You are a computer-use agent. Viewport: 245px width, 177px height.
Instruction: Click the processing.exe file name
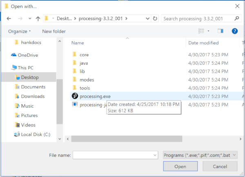coord(95,96)
